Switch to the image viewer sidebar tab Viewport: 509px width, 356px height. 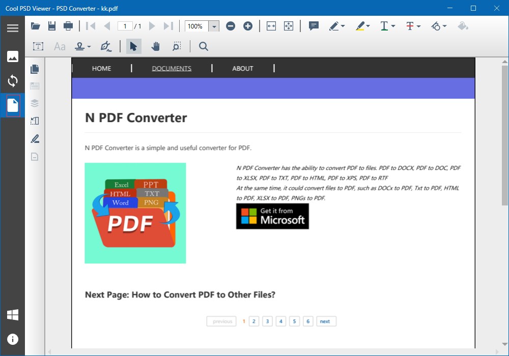13,56
